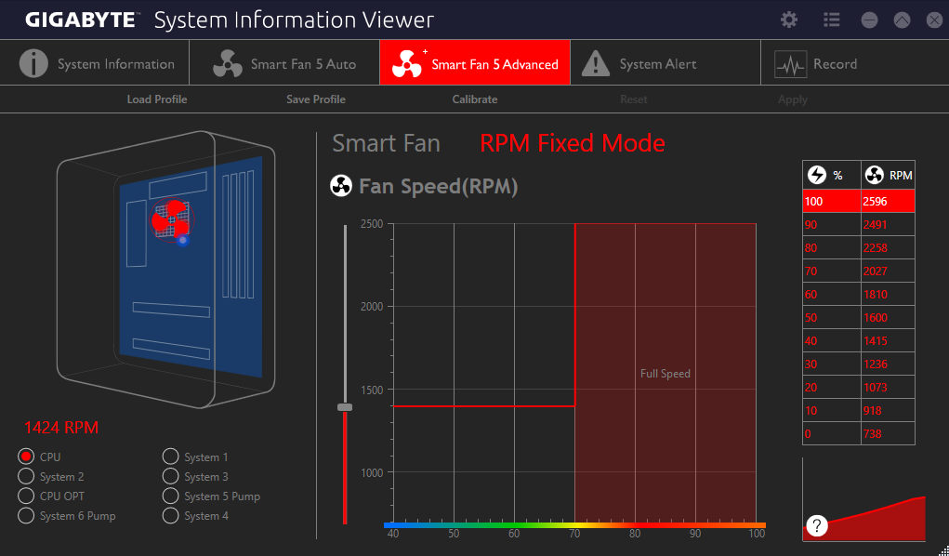The height and width of the screenshot is (556, 949).
Task: Select the 738 RPM table cell
Action: coord(888,433)
